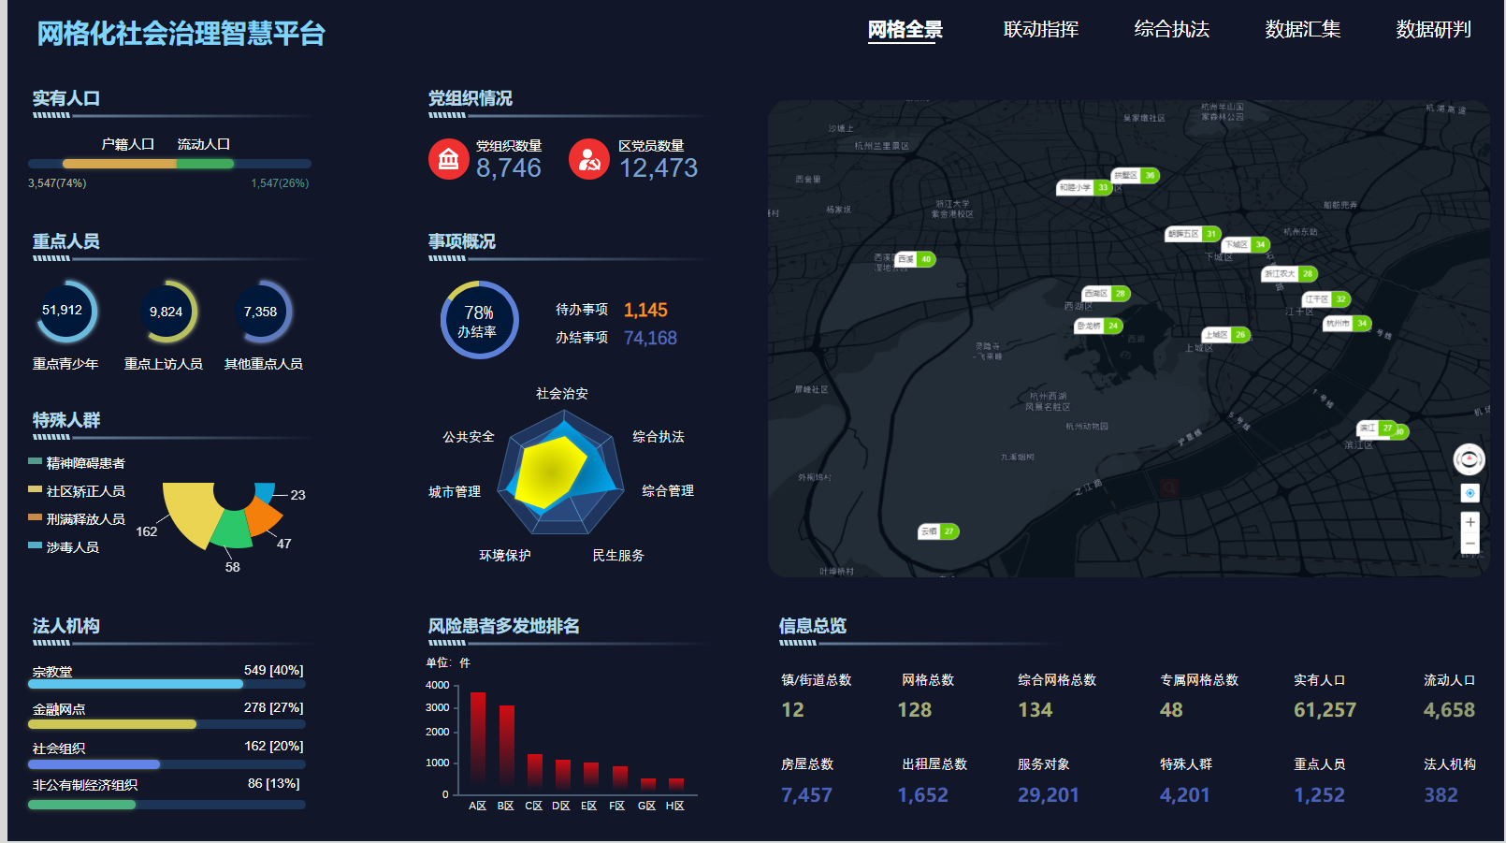The height and width of the screenshot is (843, 1506).
Task: Click the 和睦小学 33 map marker
Action: click(1084, 187)
